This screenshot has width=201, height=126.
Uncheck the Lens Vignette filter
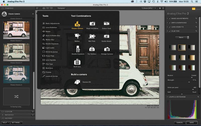[x=170, y=27]
